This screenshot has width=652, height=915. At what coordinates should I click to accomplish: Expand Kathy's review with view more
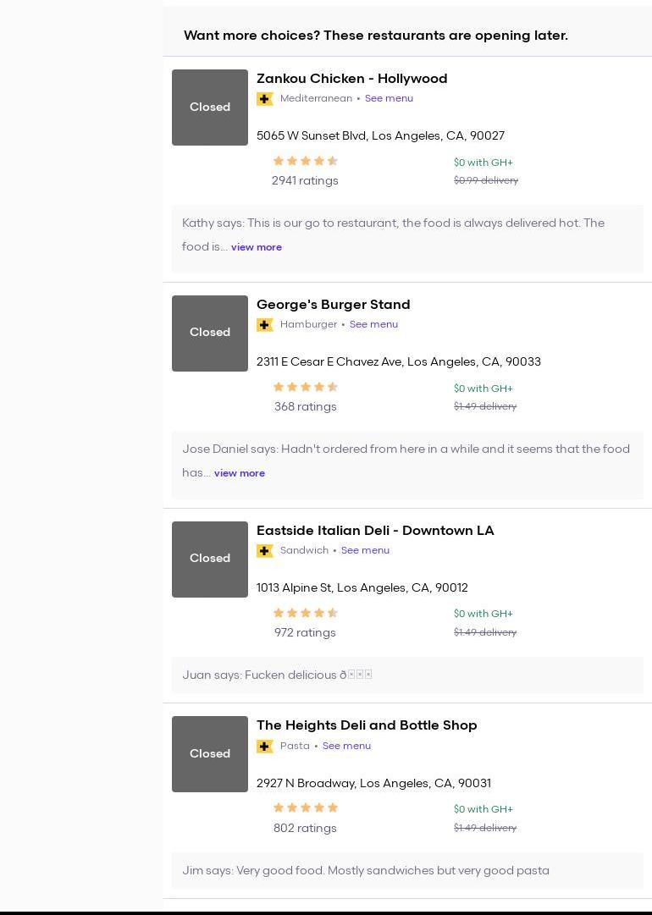[x=257, y=247]
